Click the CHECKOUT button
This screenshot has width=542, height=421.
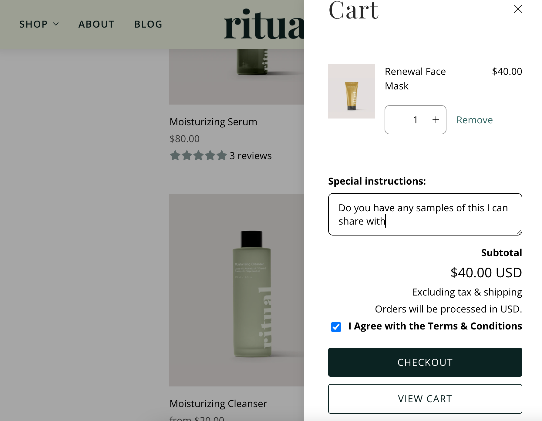(425, 362)
